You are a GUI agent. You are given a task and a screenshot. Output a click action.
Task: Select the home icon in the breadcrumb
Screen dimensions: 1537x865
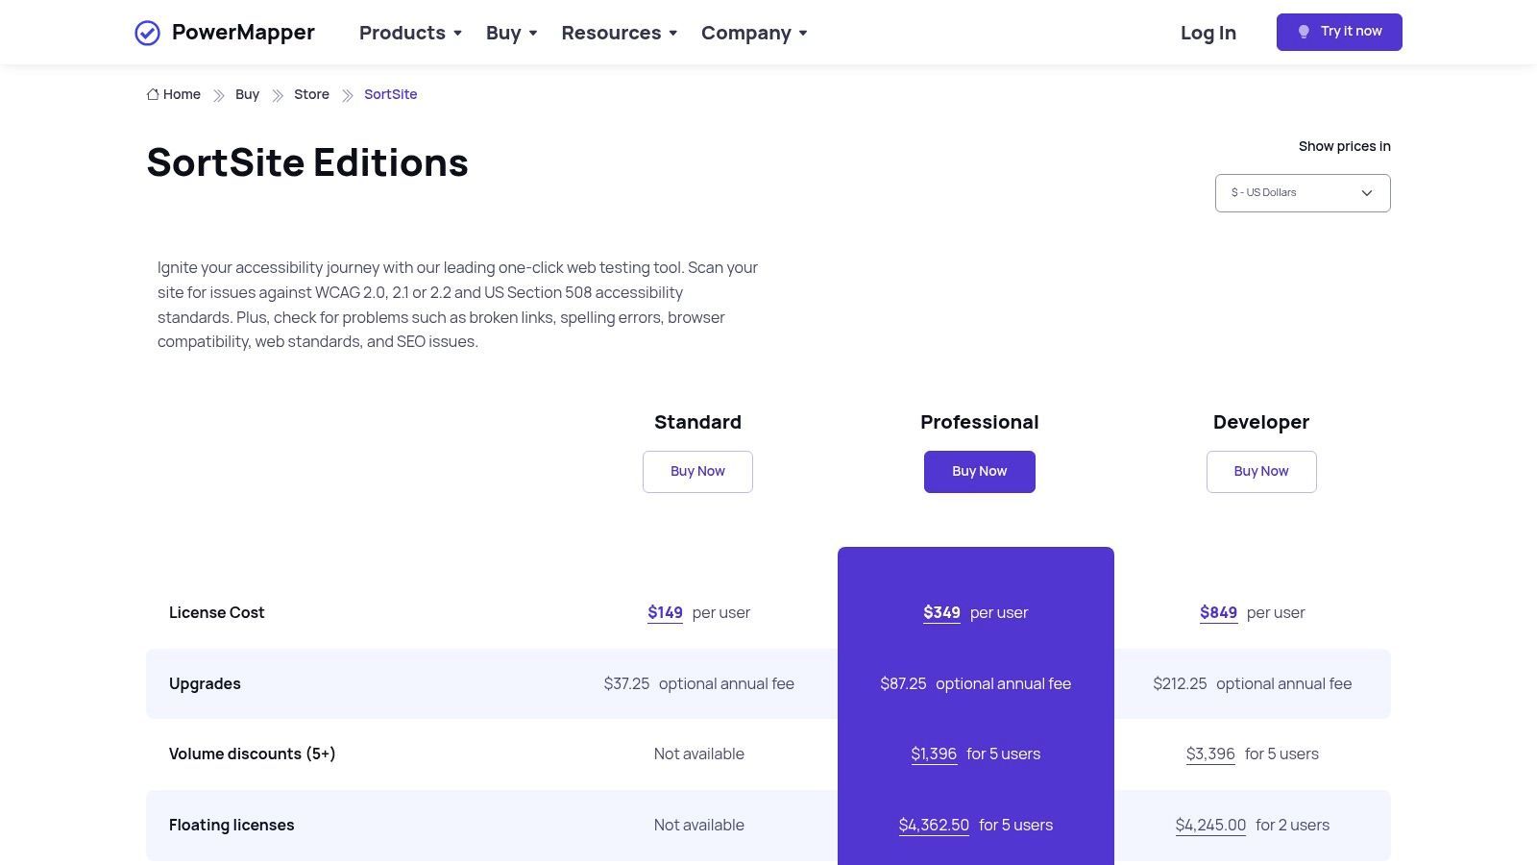coord(153,93)
